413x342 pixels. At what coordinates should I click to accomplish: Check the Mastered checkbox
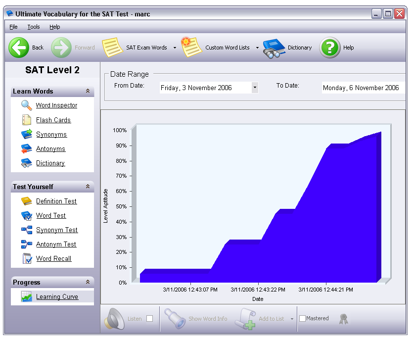click(302, 319)
